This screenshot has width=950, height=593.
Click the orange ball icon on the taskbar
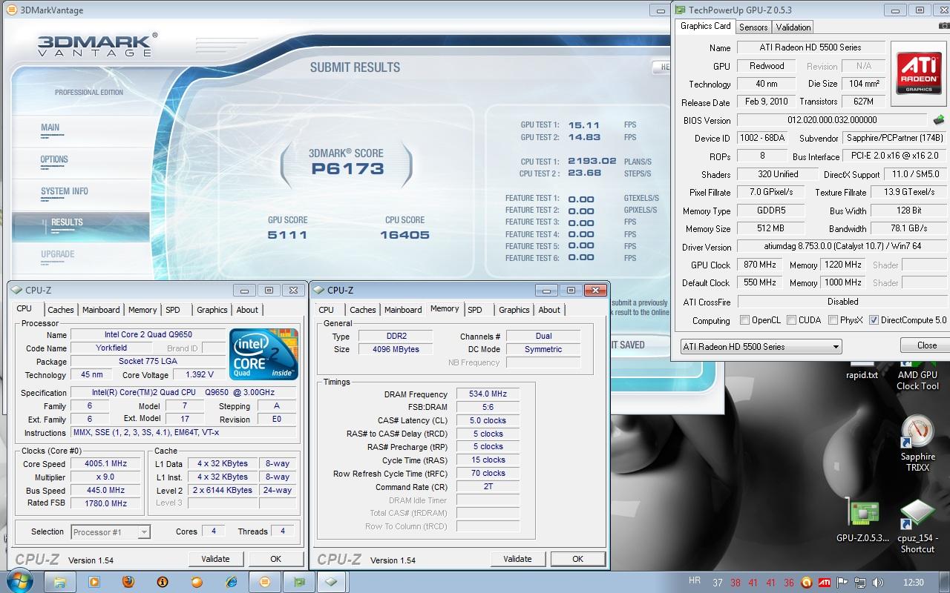click(197, 582)
